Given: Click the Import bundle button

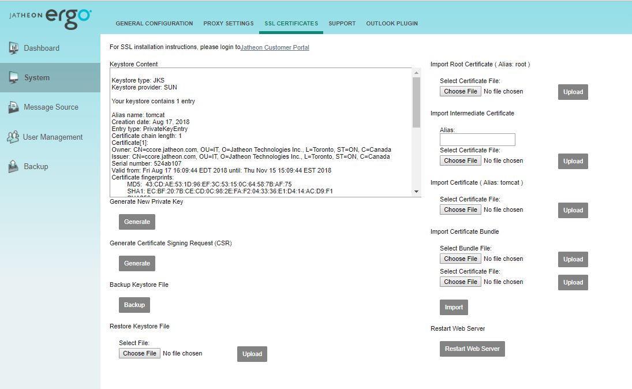Looking at the screenshot, I should click(454, 307).
